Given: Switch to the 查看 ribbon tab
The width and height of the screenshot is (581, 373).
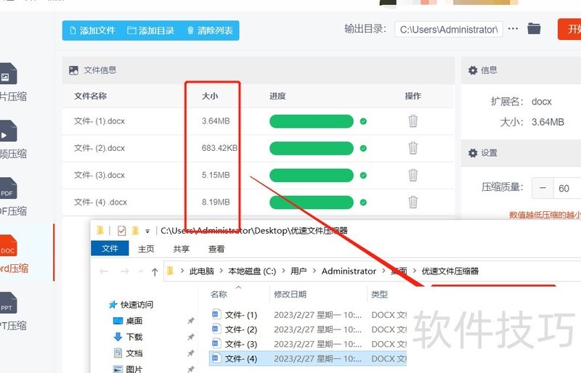Looking at the screenshot, I should 216,249.
